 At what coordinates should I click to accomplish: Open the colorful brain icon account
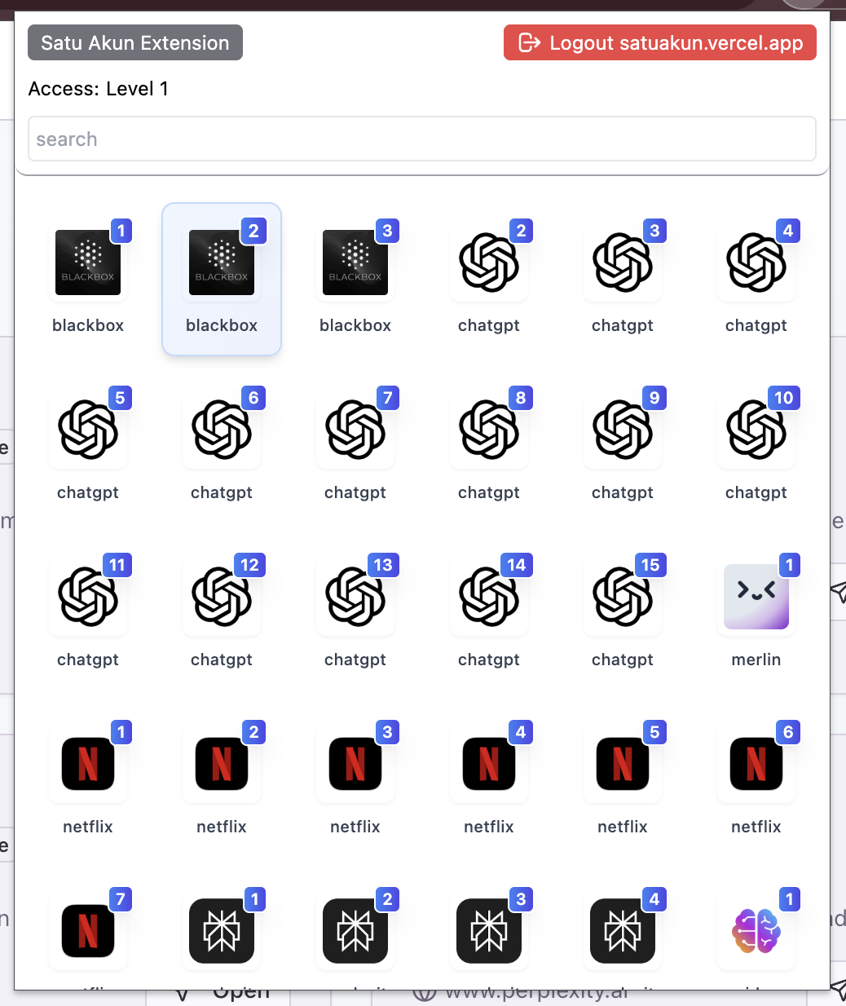point(756,931)
